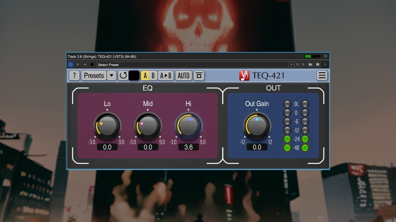Select state B

pos(153,76)
